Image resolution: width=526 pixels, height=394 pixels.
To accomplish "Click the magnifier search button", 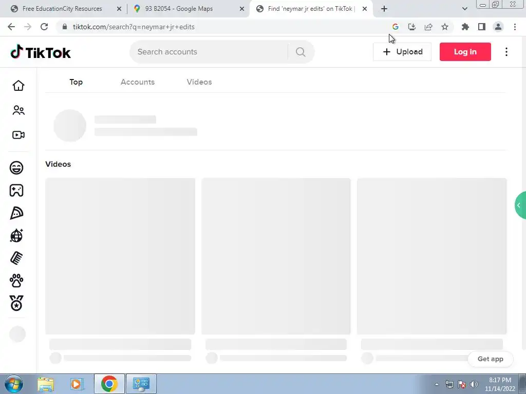I will point(300,52).
